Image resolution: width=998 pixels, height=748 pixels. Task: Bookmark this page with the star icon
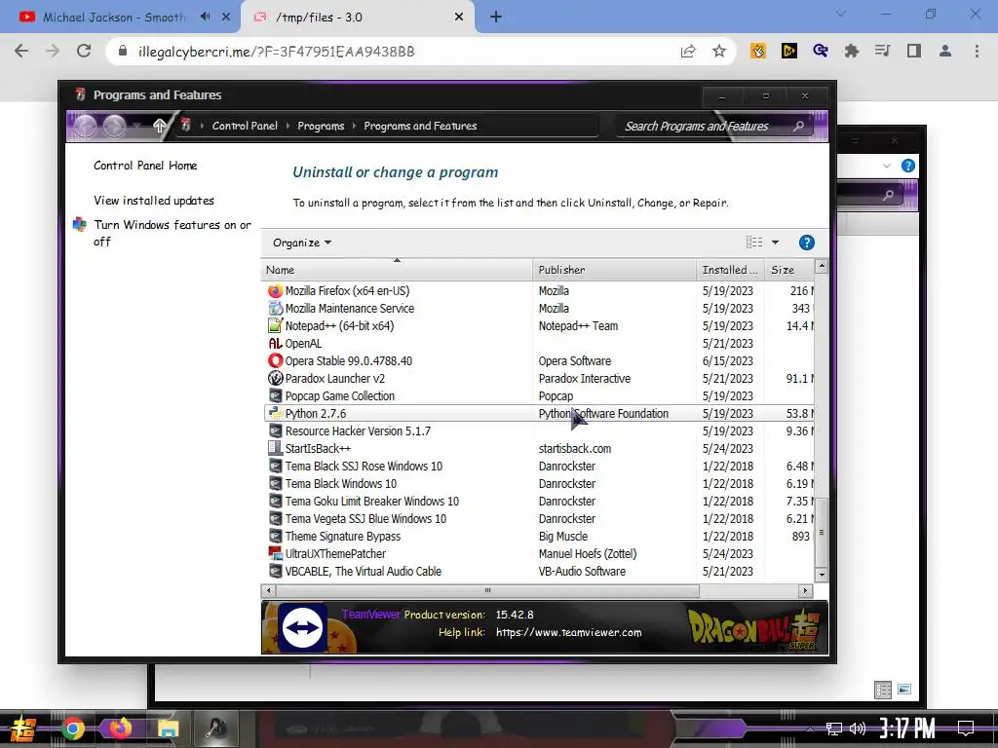pos(719,51)
